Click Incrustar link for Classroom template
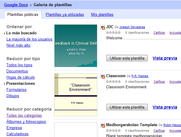Image resolution: width=181 pixels, height=137 pixels. pyautogui.click(x=175, y=82)
